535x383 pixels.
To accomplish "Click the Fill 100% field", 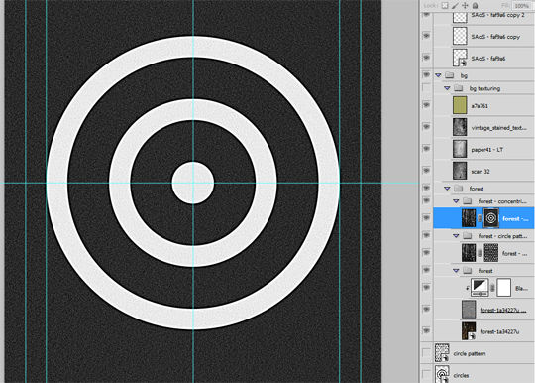I will [522, 6].
